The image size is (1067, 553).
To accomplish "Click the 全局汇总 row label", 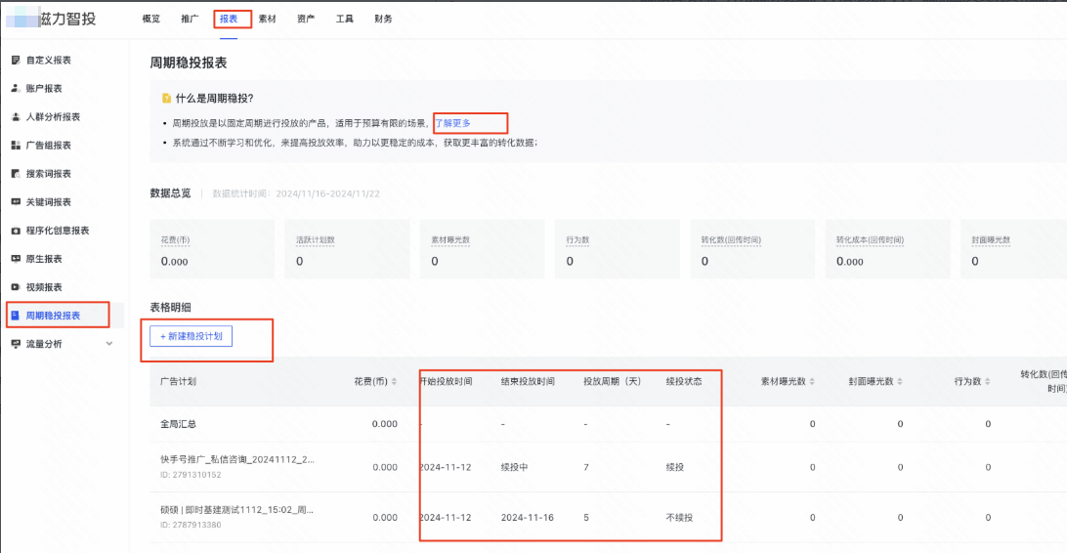I will pos(178,424).
